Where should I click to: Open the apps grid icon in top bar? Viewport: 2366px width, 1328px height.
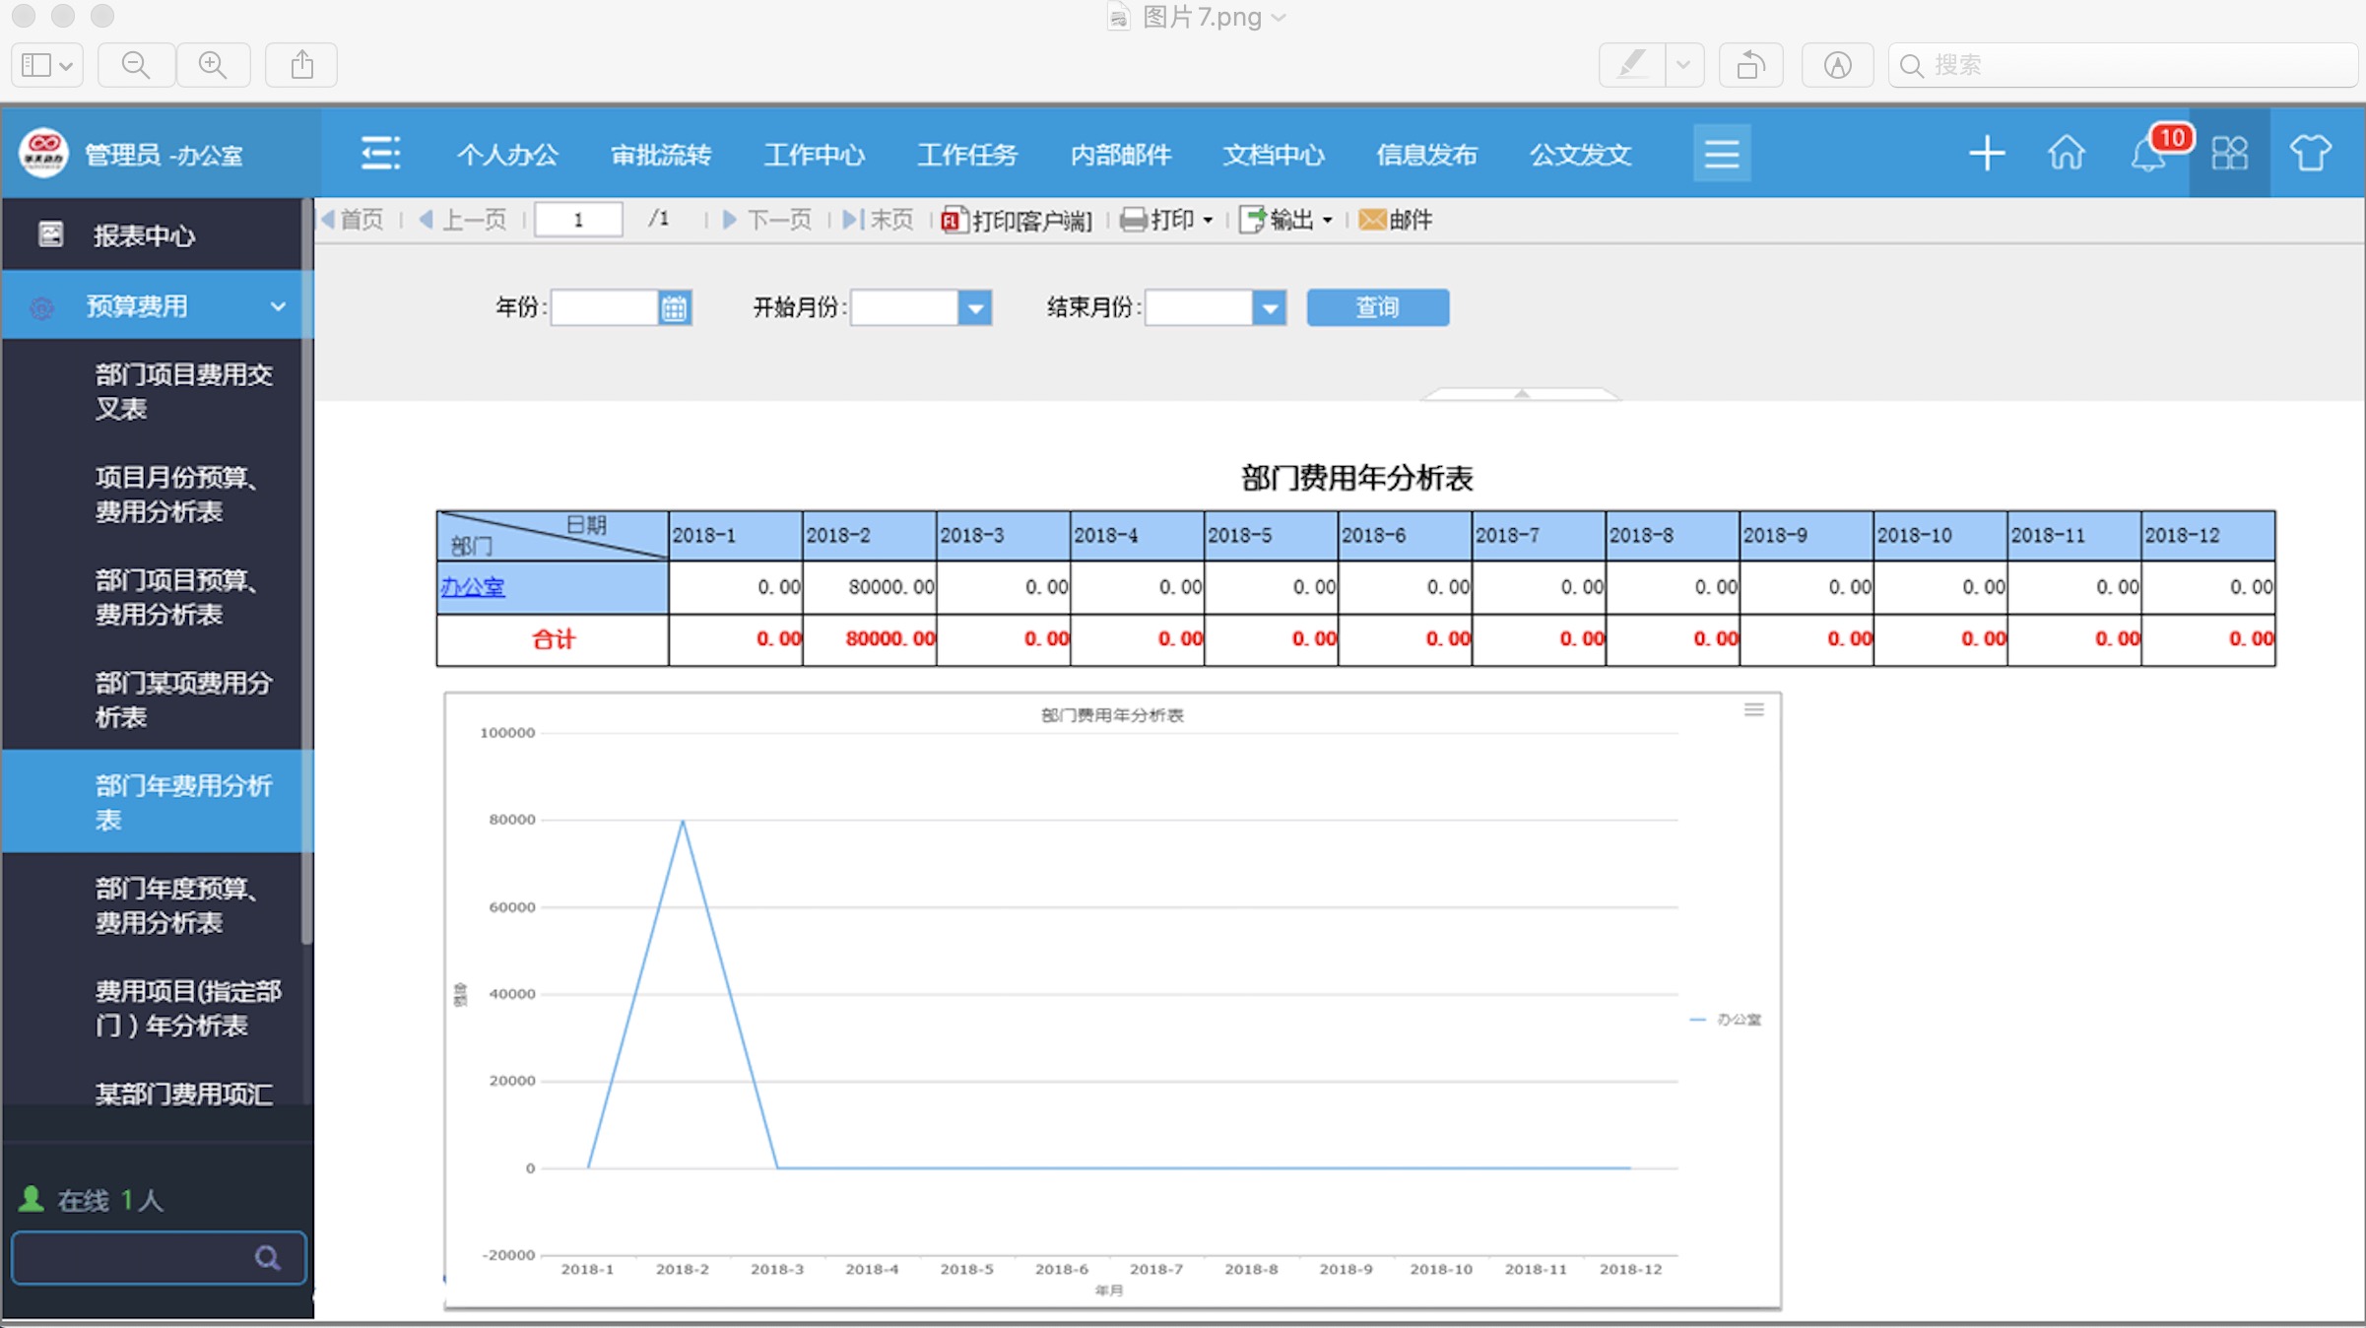tap(2229, 154)
